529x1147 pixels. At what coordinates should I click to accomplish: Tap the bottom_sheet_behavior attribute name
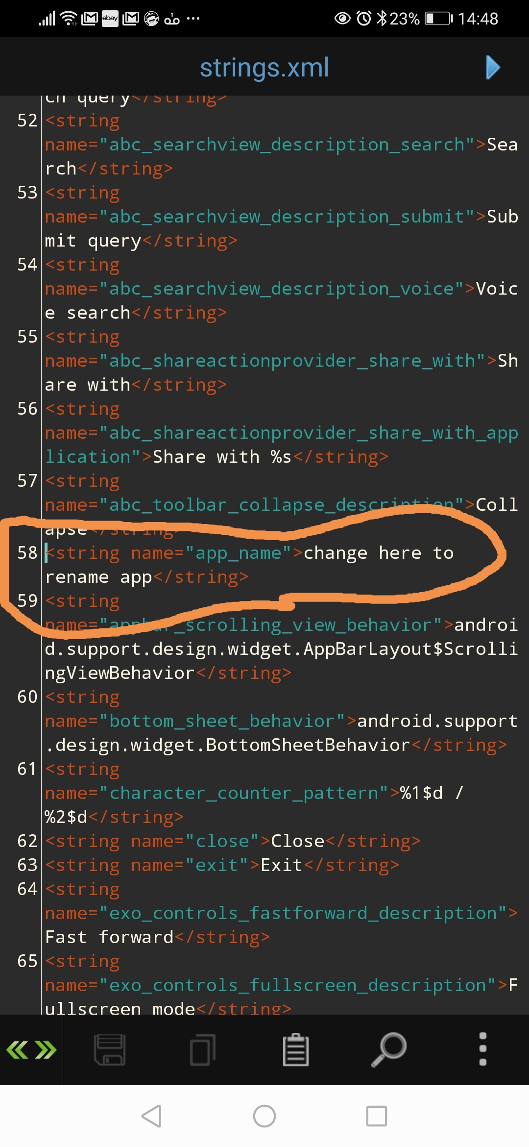tap(222, 721)
